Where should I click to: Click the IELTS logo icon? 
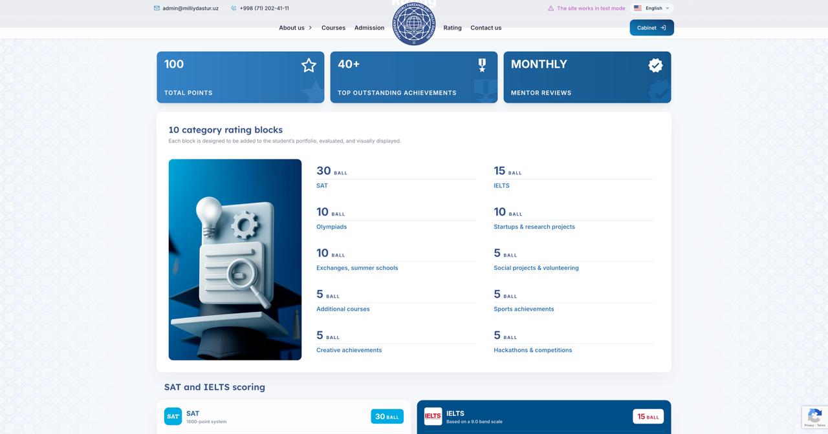pyautogui.click(x=433, y=417)
